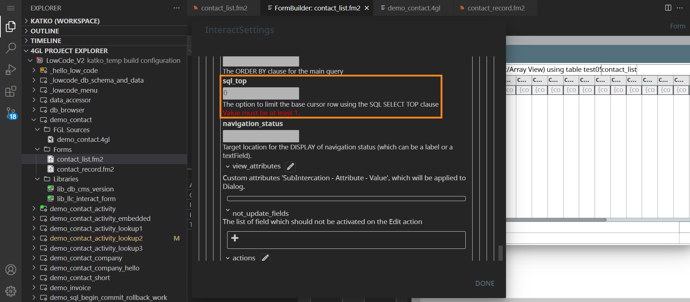Open contact_record.fm2 in Forms folder
The image size is (690, 302).
[x=85, y=169]
